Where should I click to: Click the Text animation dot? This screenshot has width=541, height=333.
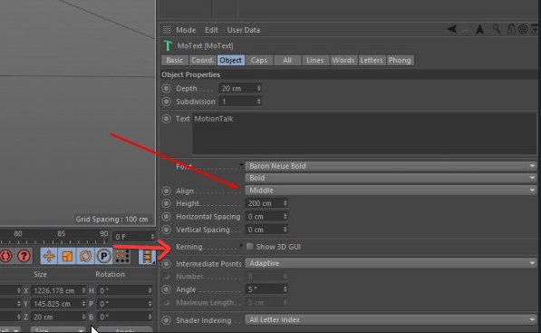click(167, 119)
